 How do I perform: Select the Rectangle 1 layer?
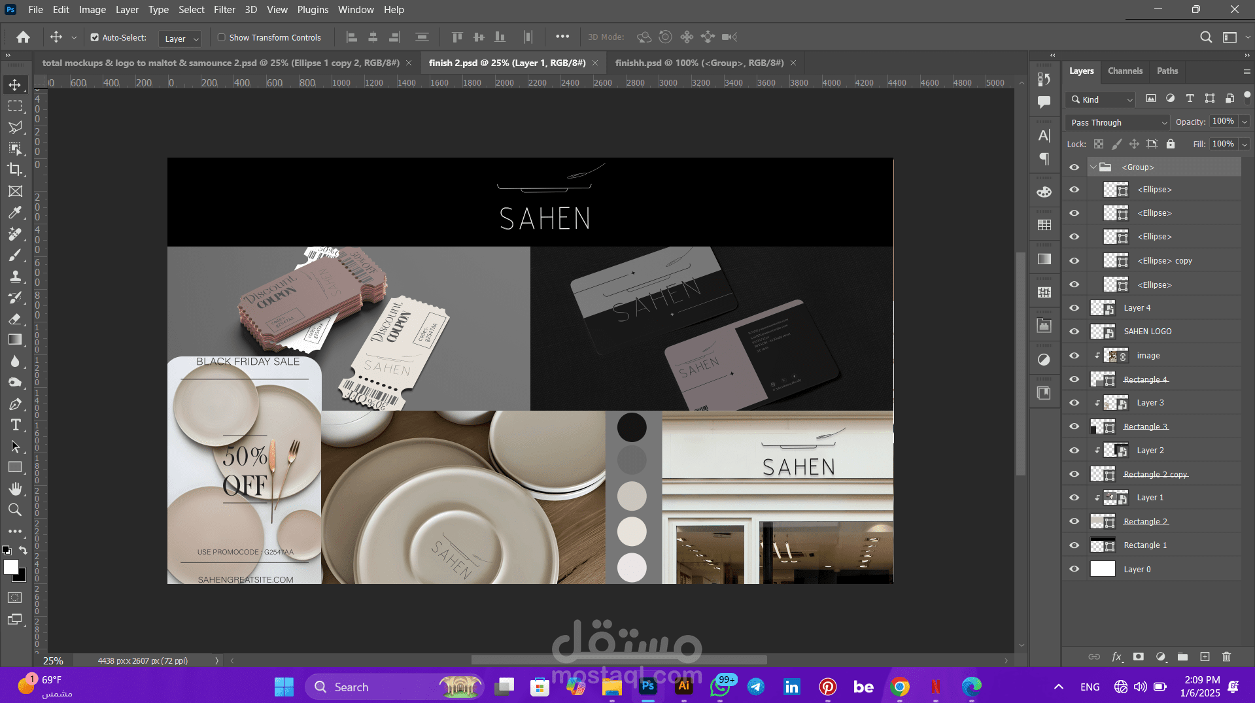1145,545
